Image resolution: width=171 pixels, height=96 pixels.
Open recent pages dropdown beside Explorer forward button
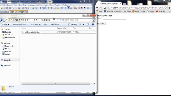click(x=7, y=20)
